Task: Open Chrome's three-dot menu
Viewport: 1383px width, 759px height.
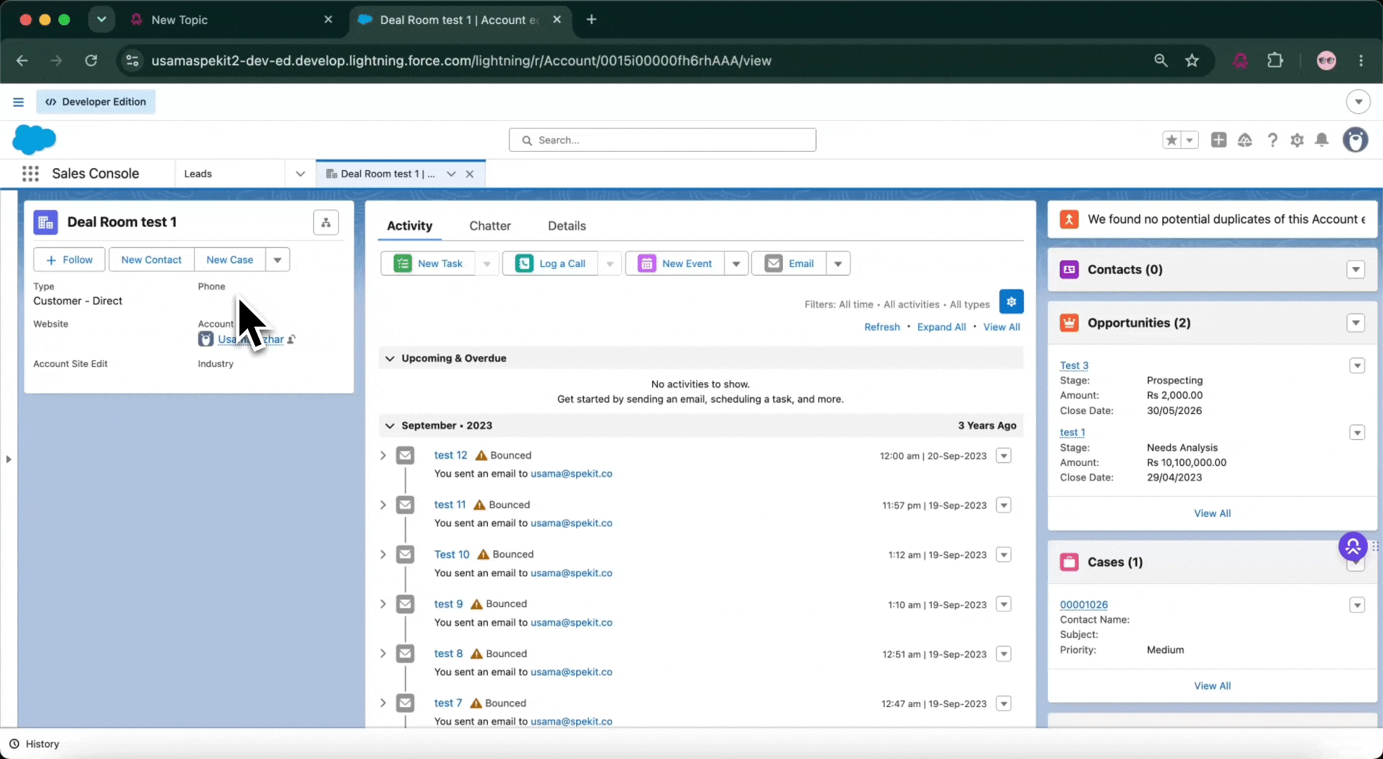Action: 1361,60
